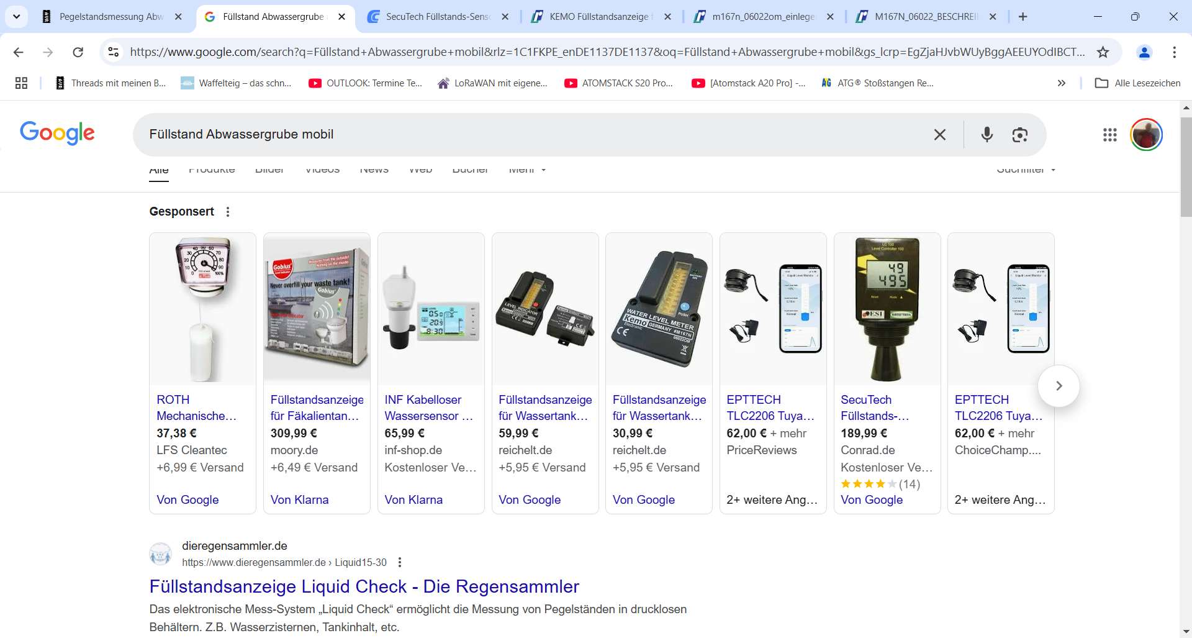Click Von Klarna under moory.de product
This screenshot has width=1192, height=638.
tap(299, 499)
